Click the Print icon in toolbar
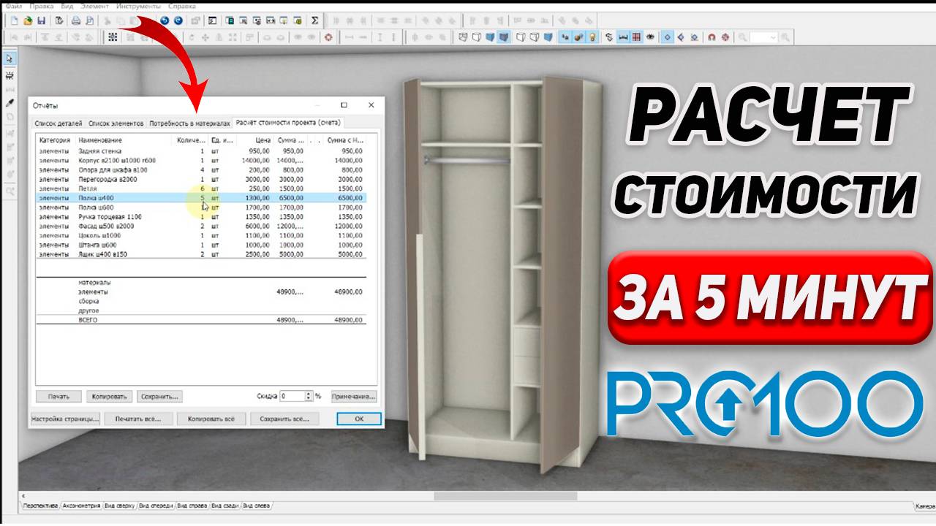Viewport: 936px width, 526px height. click(75, 20)
